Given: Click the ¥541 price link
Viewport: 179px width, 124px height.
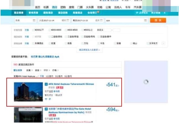Looking at the screenshot, I should 112,85.
